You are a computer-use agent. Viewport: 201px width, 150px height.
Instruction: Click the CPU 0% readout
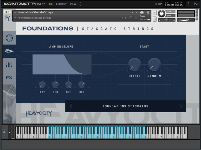coord(179,3)
